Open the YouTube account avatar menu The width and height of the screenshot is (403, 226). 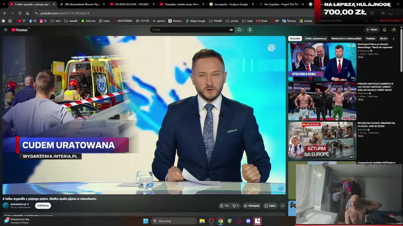[x=394, y=30]
